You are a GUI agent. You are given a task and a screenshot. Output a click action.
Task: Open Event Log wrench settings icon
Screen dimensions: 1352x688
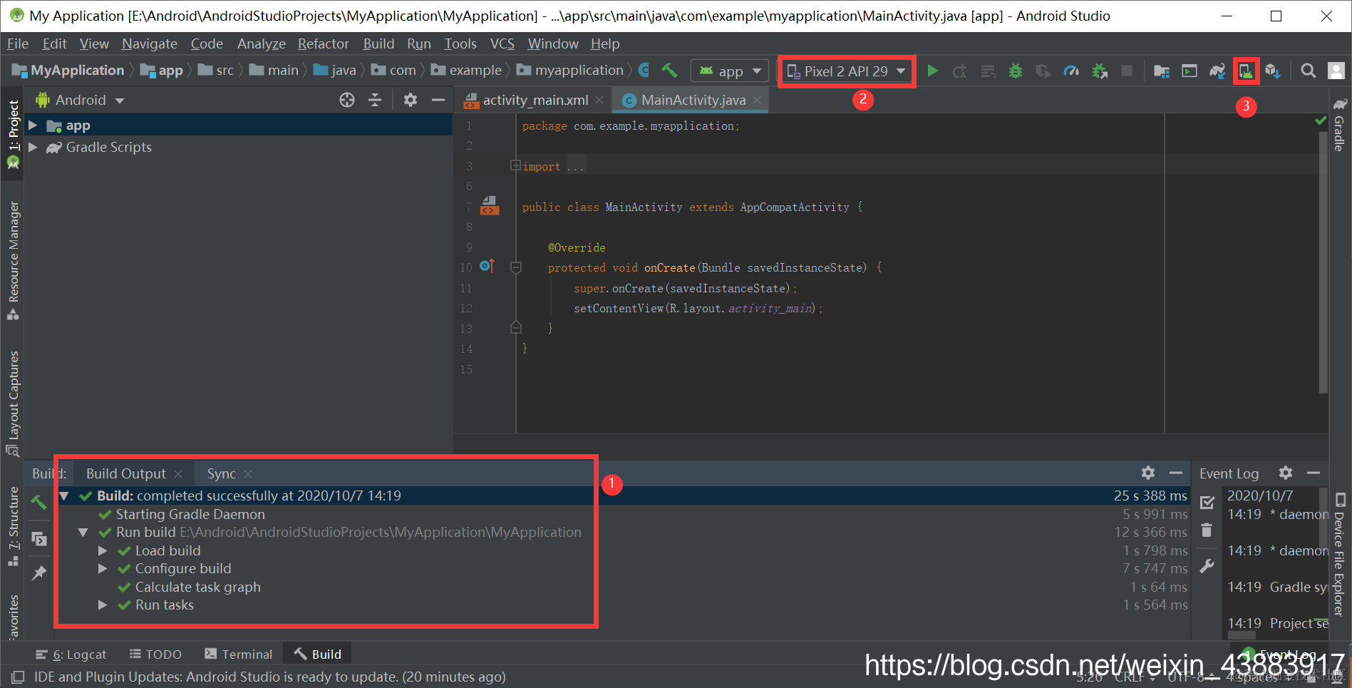coord(1207,566)
